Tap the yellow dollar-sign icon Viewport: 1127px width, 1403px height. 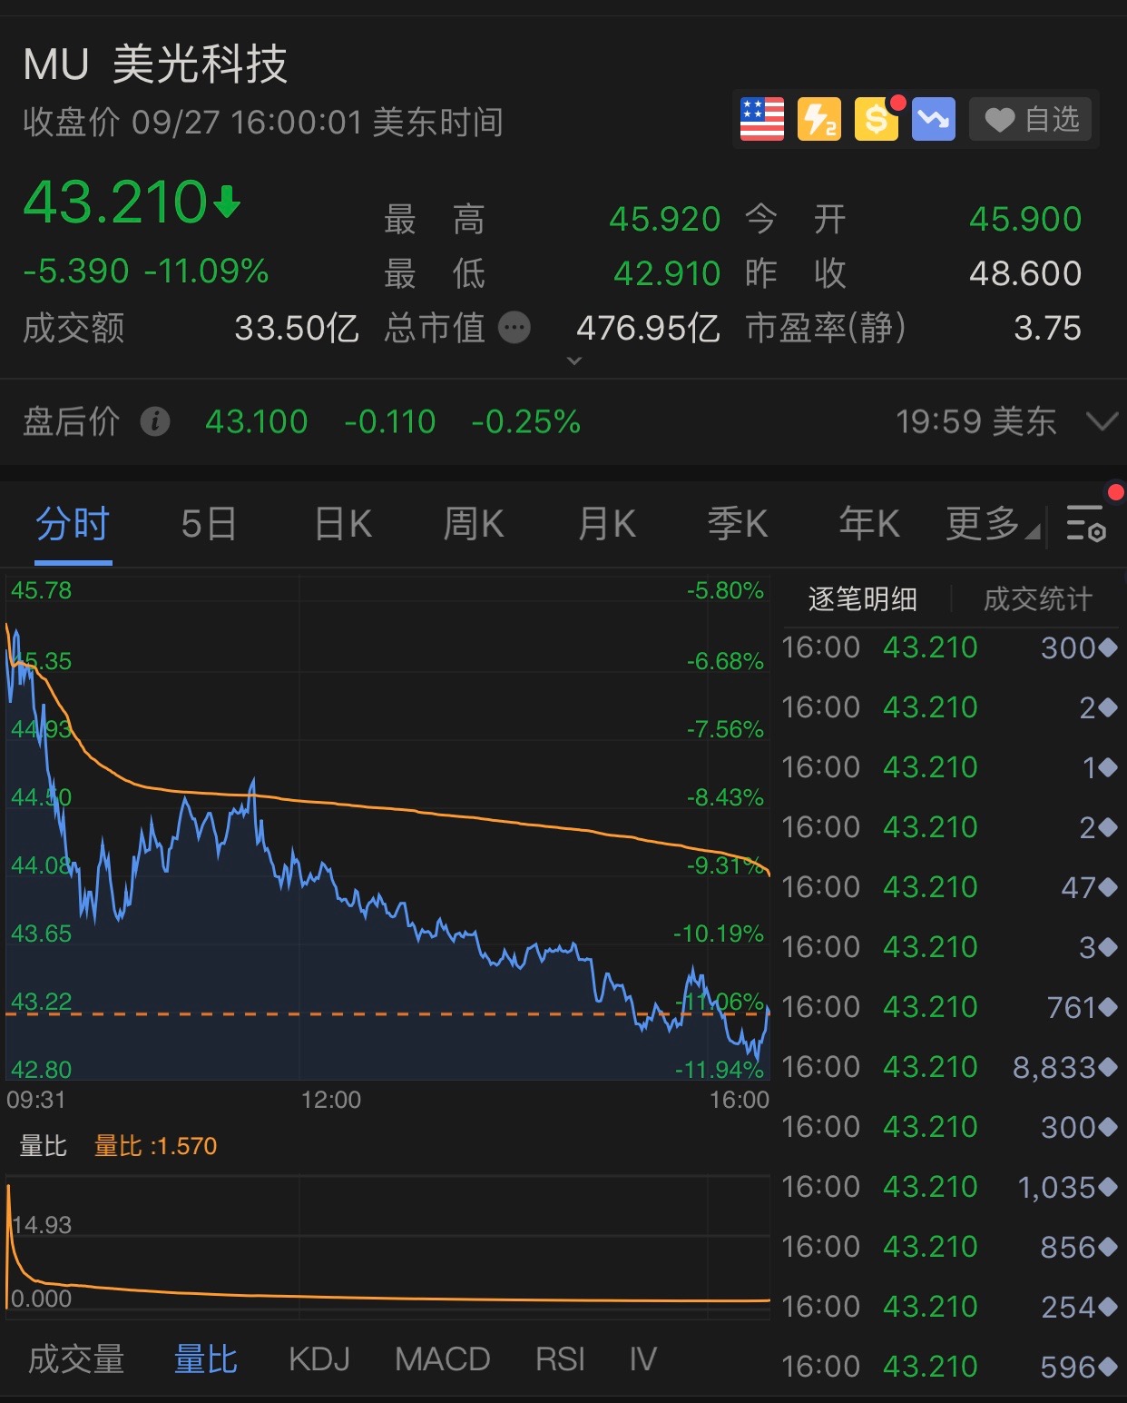click(877, 119)
